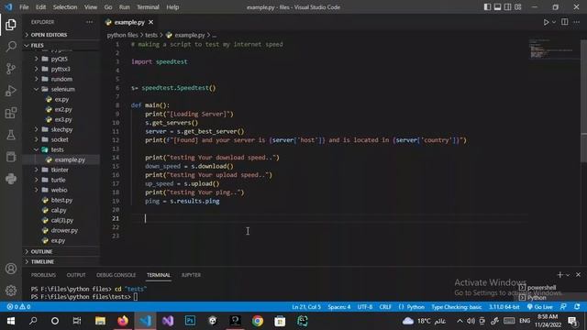Click the editor minimap preview
This screenshot has width=587, height=330.
coord(552,49)
